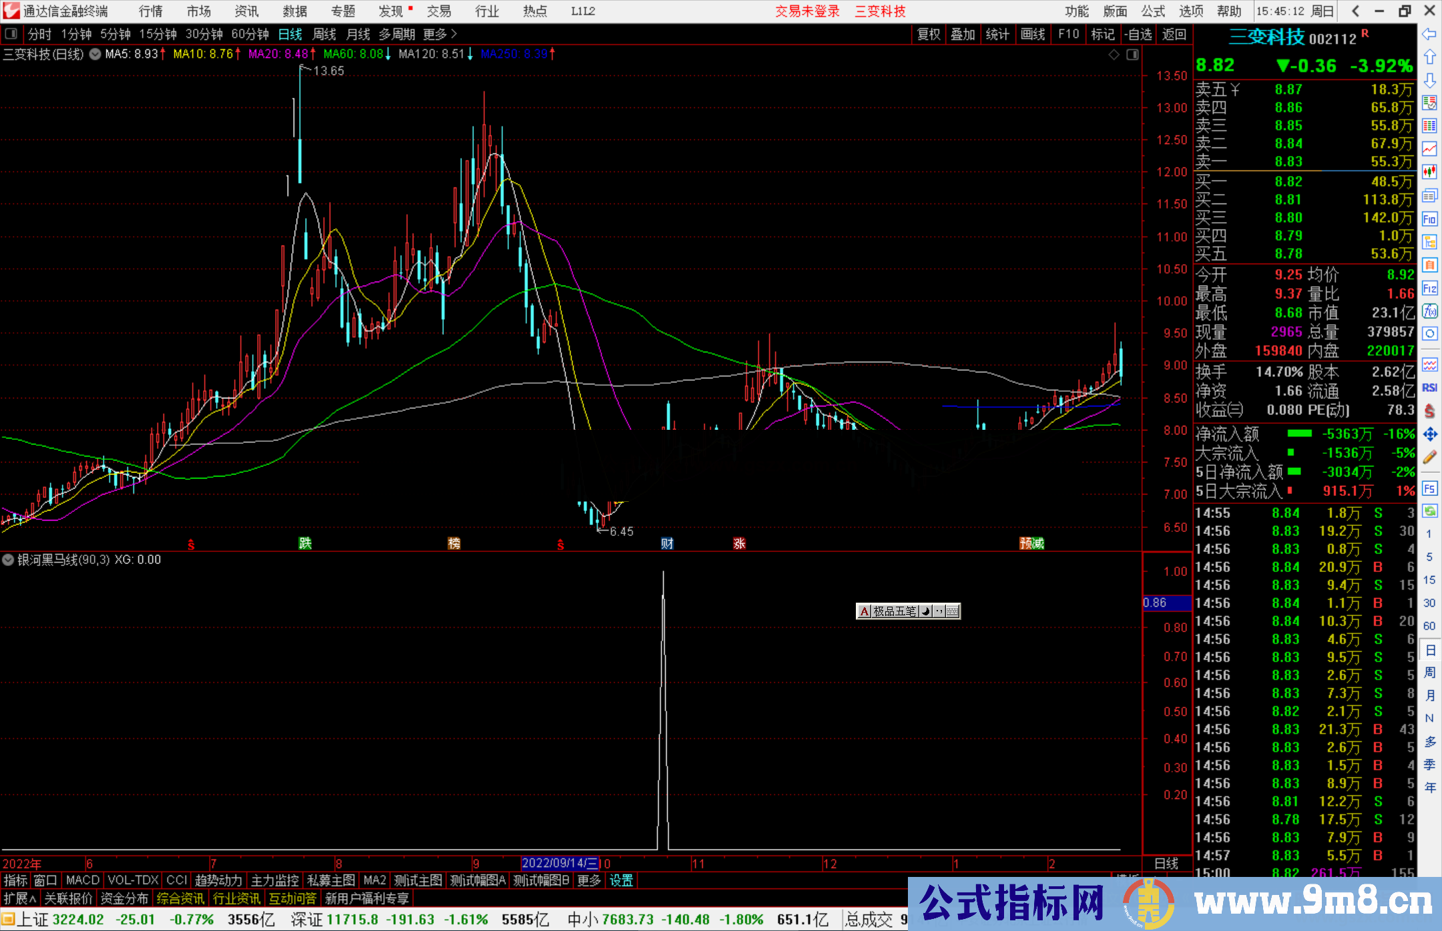This screenshot has width=1442, height=931.
Task: Toggle the 银河黑马线 indicator circle icon
Action: tap(8, 560)
